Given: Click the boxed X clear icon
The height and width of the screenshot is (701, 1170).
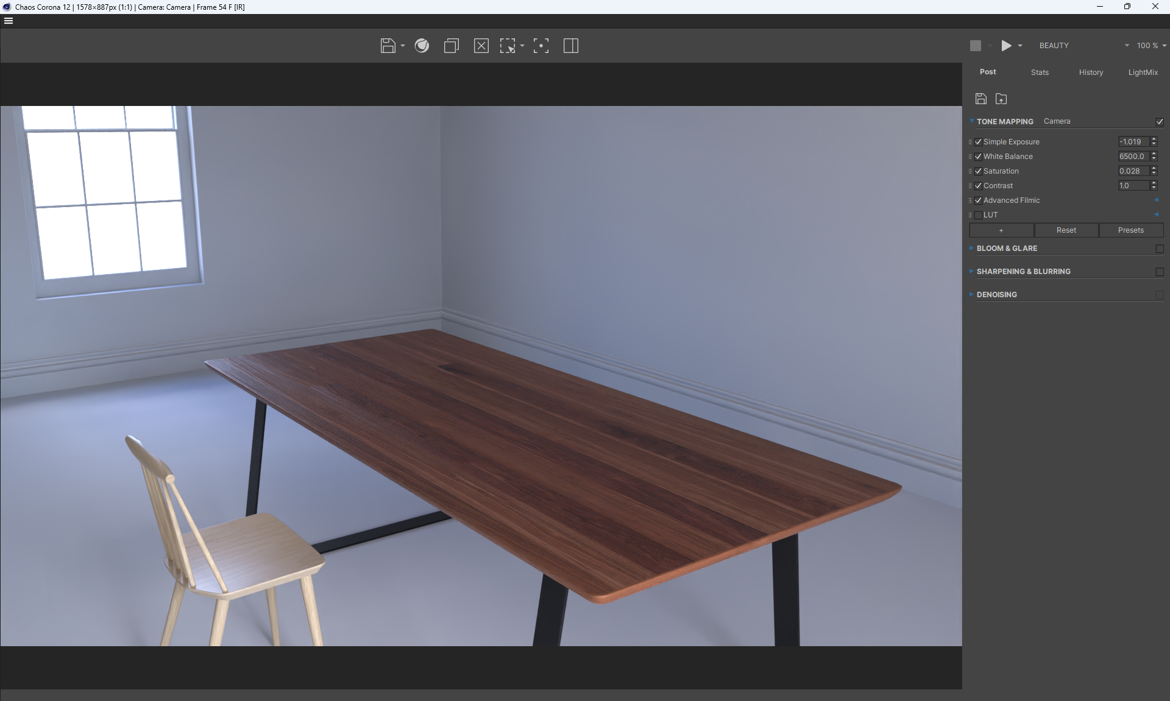Looking at the screenshot, I should [x=481, y=46].
